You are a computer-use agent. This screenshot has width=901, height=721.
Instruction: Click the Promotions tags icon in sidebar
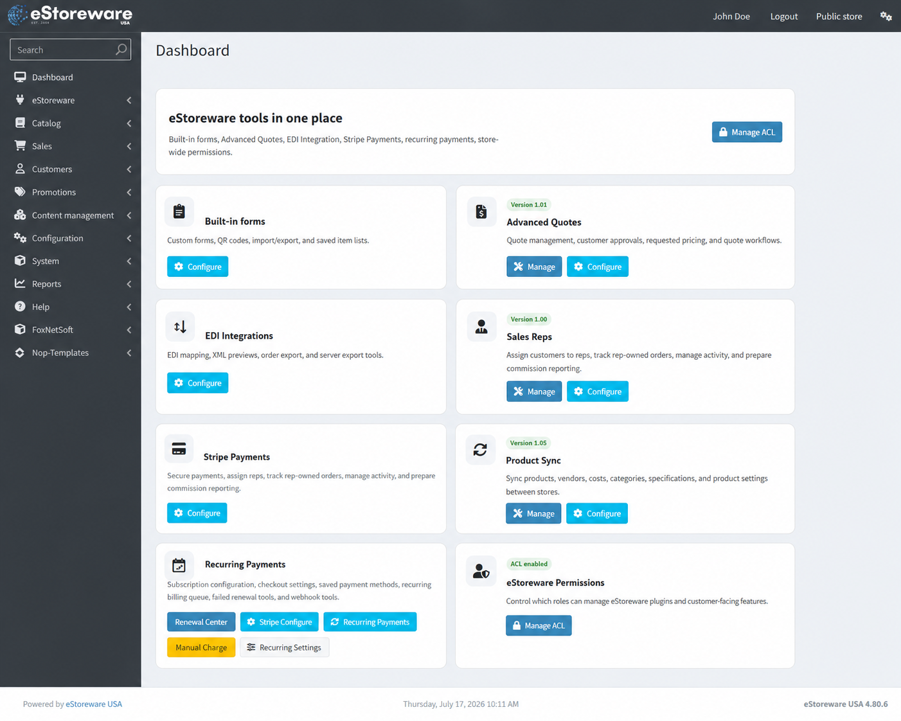[x=20, y=191]
